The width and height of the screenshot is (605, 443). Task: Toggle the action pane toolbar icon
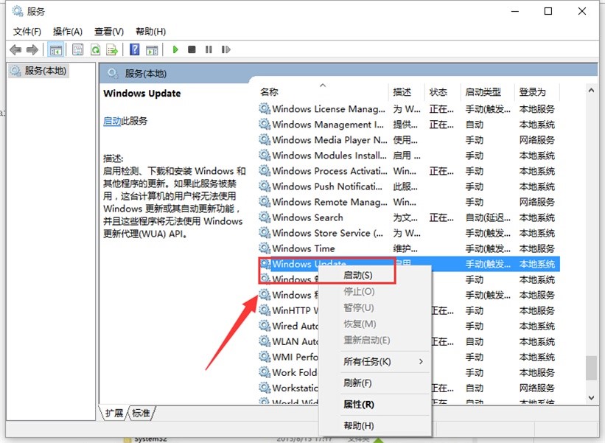click(153, 49)
